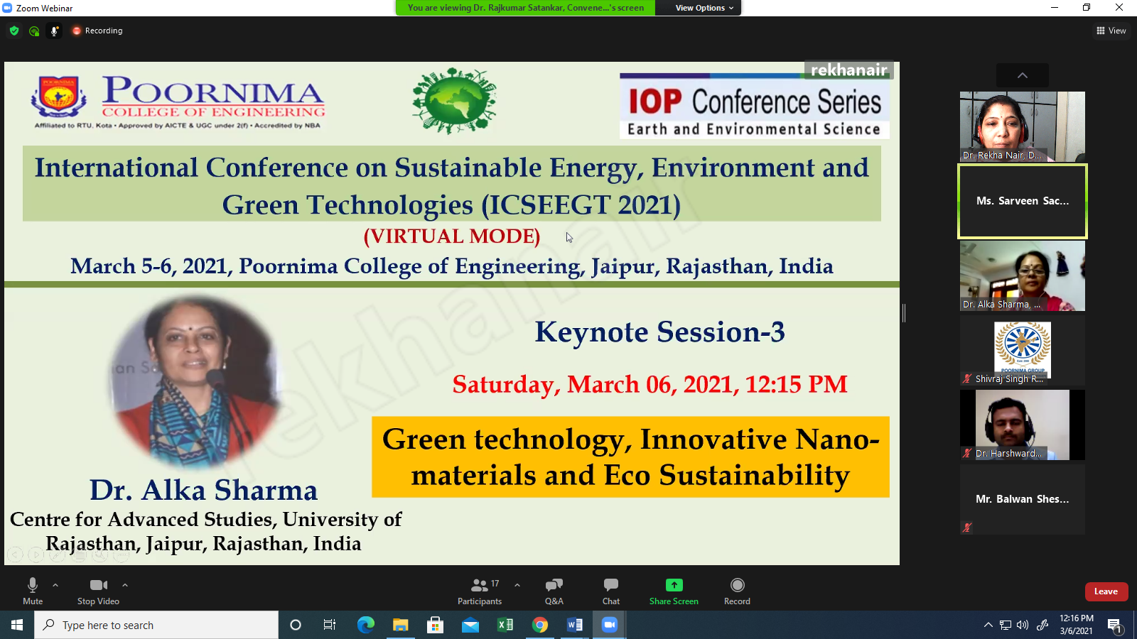Screen dimensions: 1137x639
Task: Click the pen workspace icon in tray
Action: 1042,625
